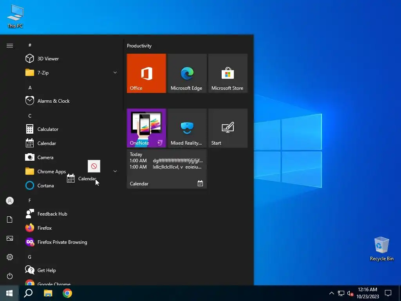Click the muted volume tray icon
Image resolution: width=401 pixels, height=301 pixels.
350,293
